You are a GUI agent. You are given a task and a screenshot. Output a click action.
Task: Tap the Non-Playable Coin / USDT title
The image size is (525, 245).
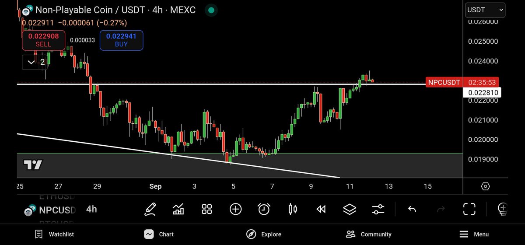(115, 10)
